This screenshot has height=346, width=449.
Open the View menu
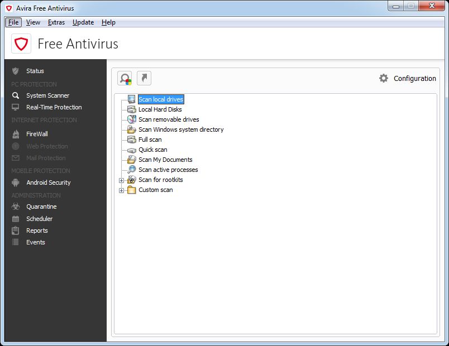tap(33, 22)
